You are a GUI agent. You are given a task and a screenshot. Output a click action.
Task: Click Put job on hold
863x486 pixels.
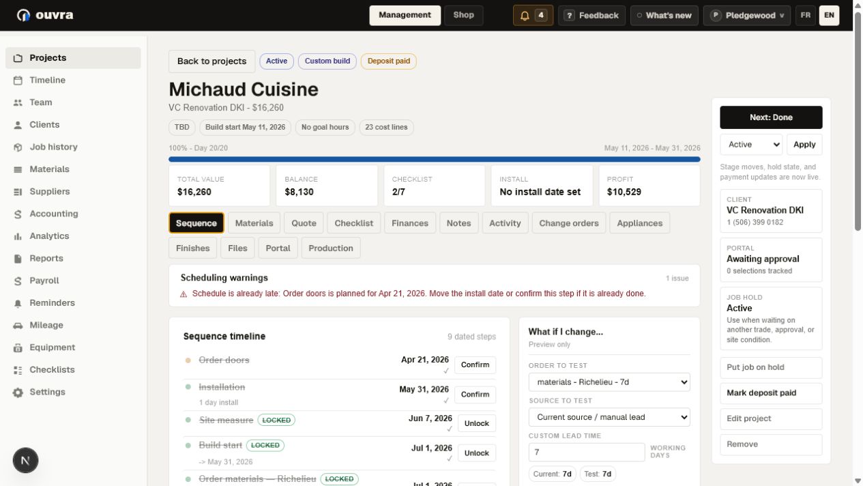click(771, 367)
